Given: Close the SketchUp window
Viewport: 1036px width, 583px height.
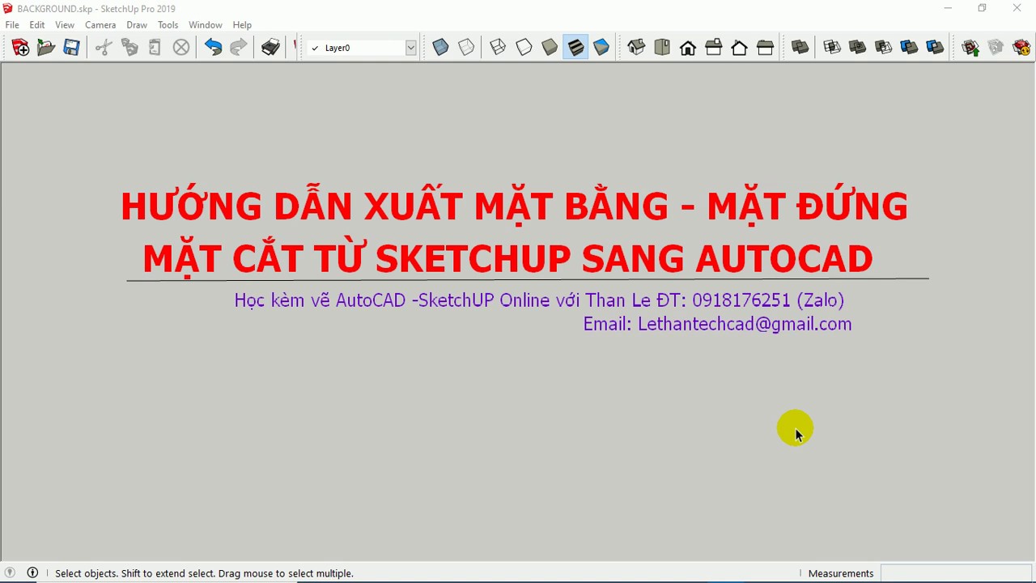Looking at the screenshot, I should [x=1017, y=9].
